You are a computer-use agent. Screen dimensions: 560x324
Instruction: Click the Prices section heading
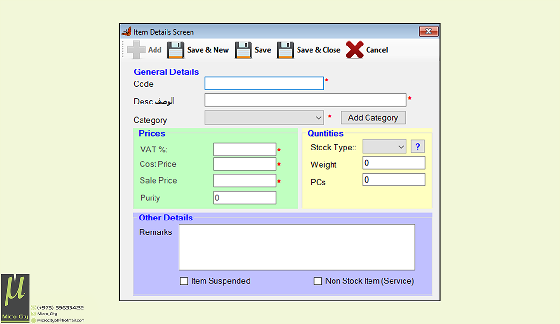click(x=152, y=133)
